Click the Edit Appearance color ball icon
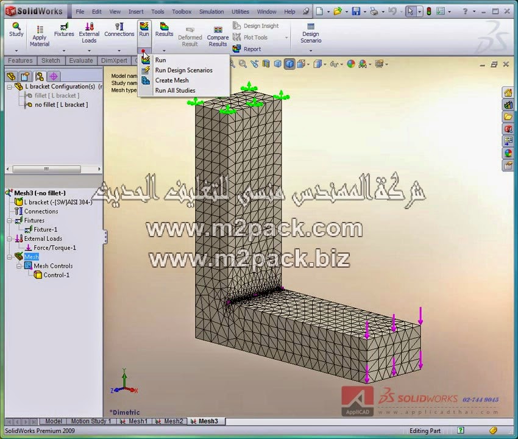Screen dimensions: 518x439 tap(351, 64)
